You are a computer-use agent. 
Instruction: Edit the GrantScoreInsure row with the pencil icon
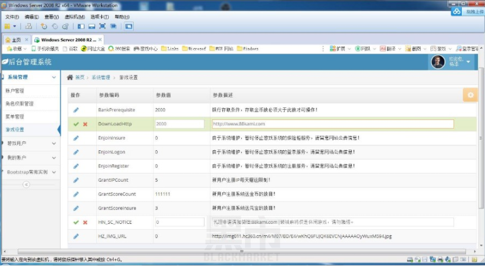tap(76, 208)
